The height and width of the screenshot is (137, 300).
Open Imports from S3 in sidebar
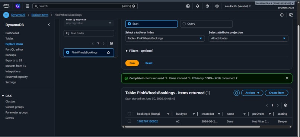tap(16, 66)
